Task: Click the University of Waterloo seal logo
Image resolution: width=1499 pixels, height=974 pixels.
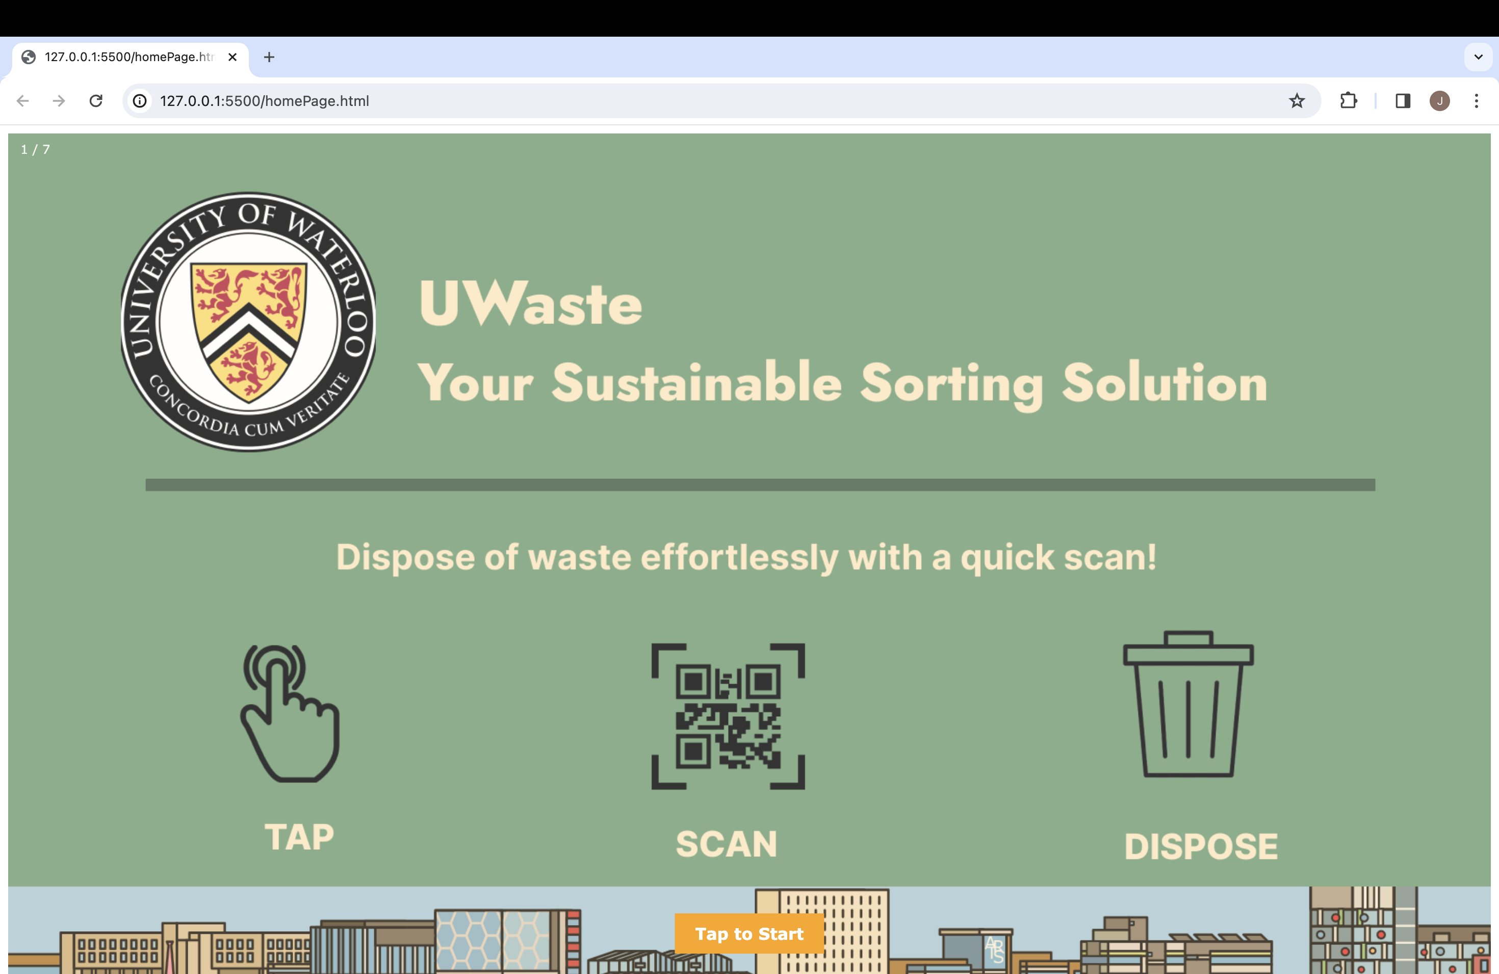Action: (x=248, y=321)
